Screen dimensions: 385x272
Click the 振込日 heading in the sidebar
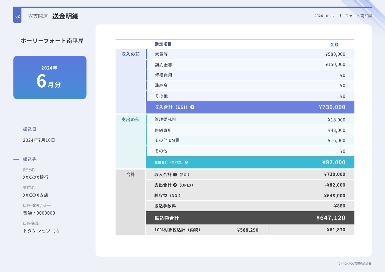tap(30, 129)
